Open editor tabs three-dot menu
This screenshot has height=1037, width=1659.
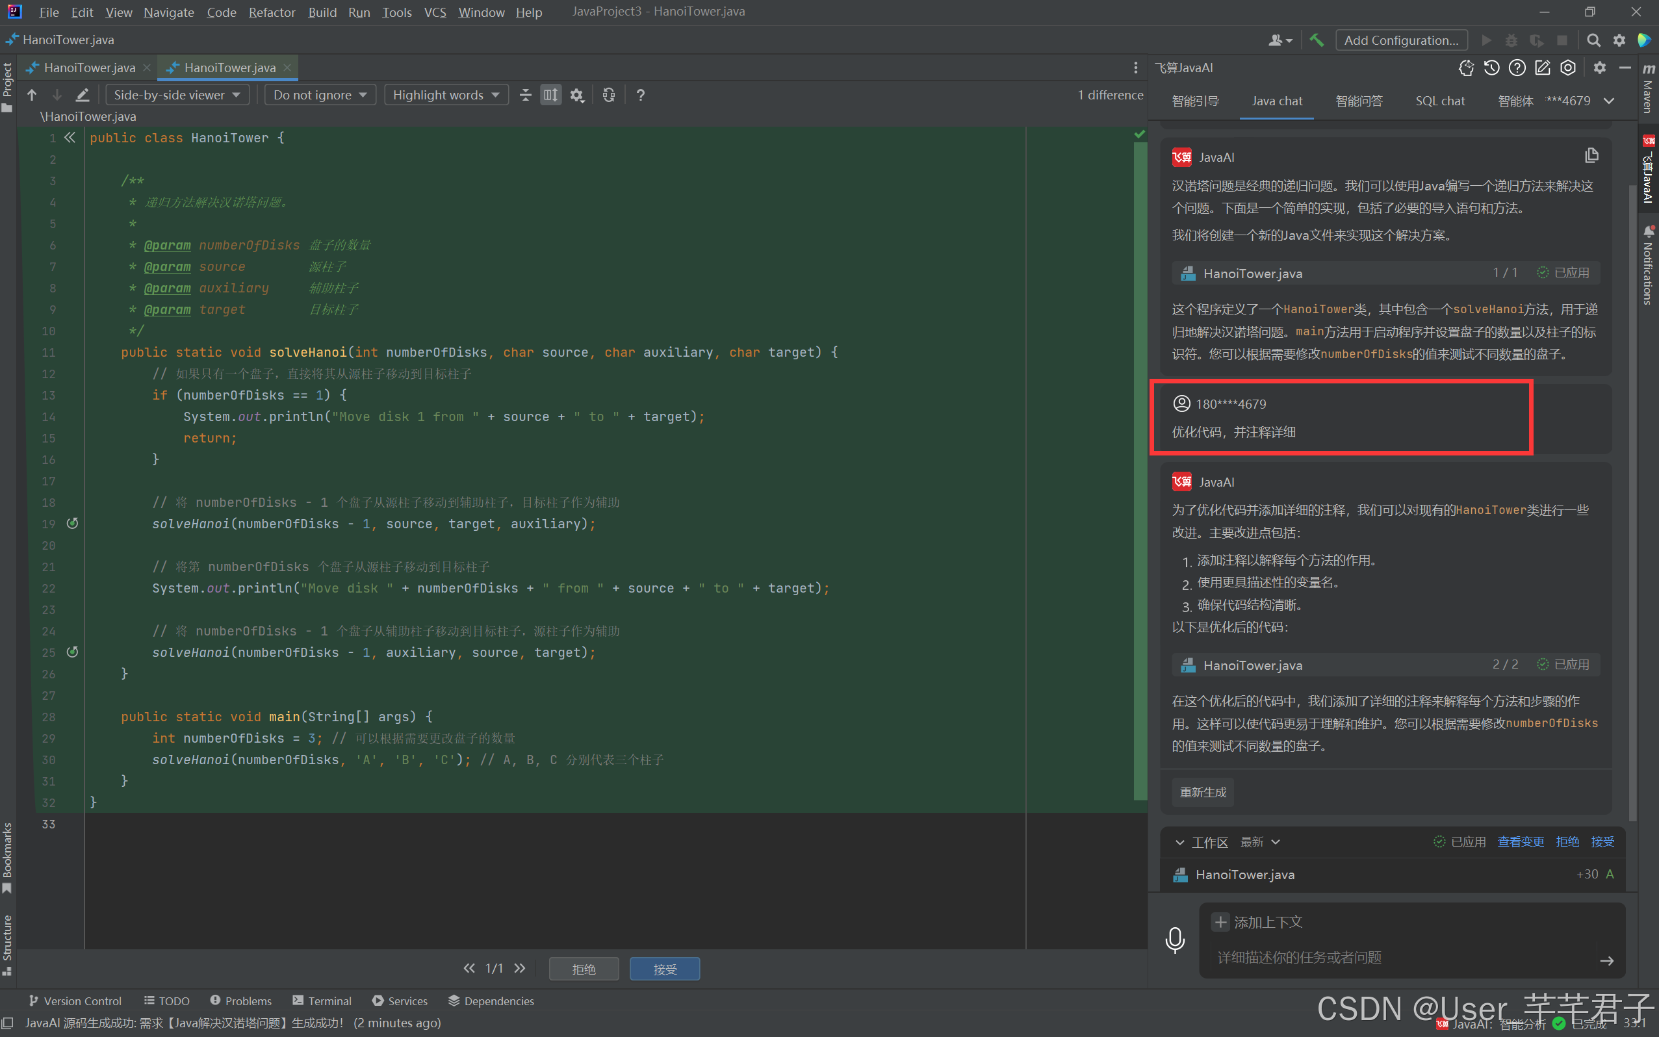(1136, 67)
